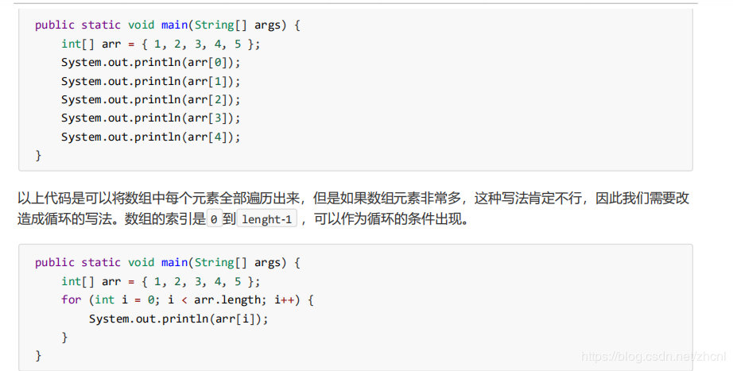Click the inline code "lenght-1"

click(267, 219)
